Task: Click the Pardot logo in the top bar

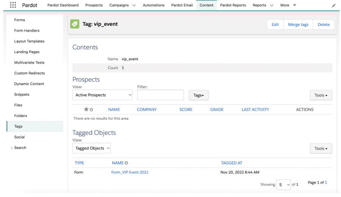Action: pos(30,5)
